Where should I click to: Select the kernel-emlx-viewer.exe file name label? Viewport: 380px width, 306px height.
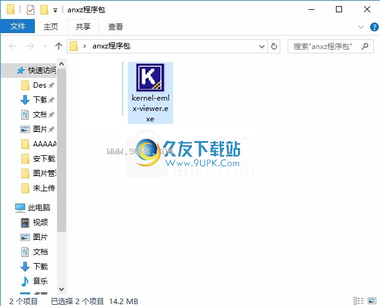tap(151, 109)
